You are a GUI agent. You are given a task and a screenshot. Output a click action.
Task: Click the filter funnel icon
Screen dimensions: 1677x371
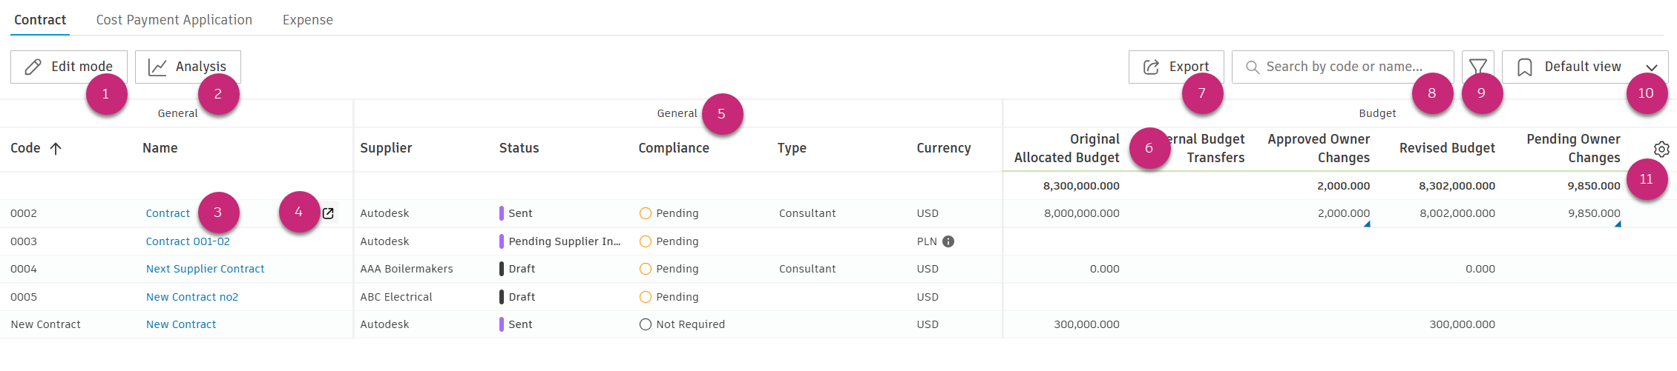tap(1477, 67)
